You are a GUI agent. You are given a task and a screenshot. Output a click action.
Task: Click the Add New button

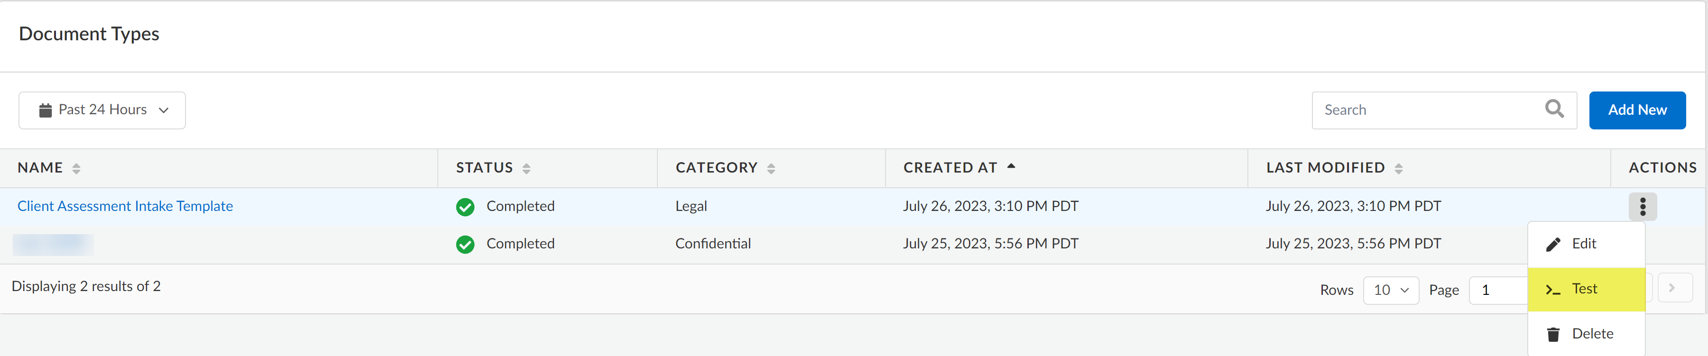[1636, 110]
